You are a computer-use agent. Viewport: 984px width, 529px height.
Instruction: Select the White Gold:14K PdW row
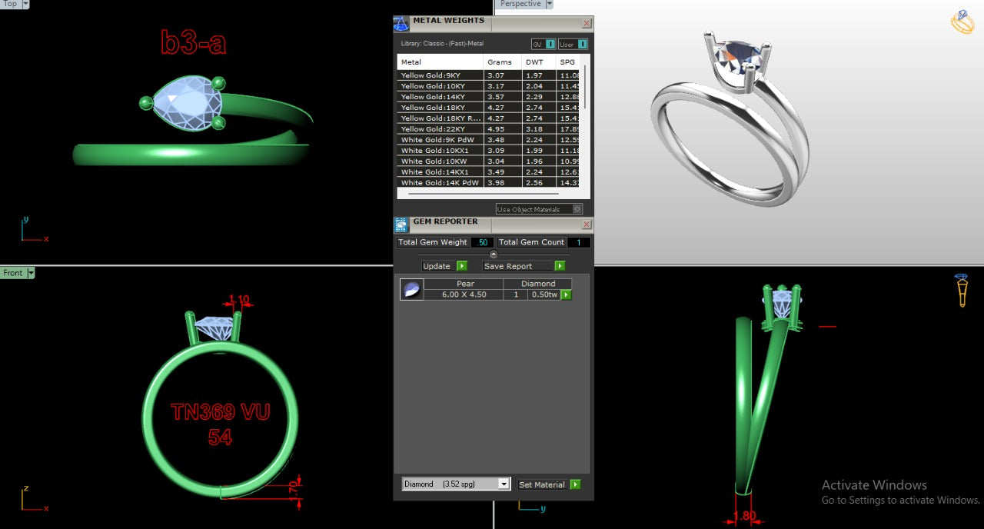[x=490, y=183]
